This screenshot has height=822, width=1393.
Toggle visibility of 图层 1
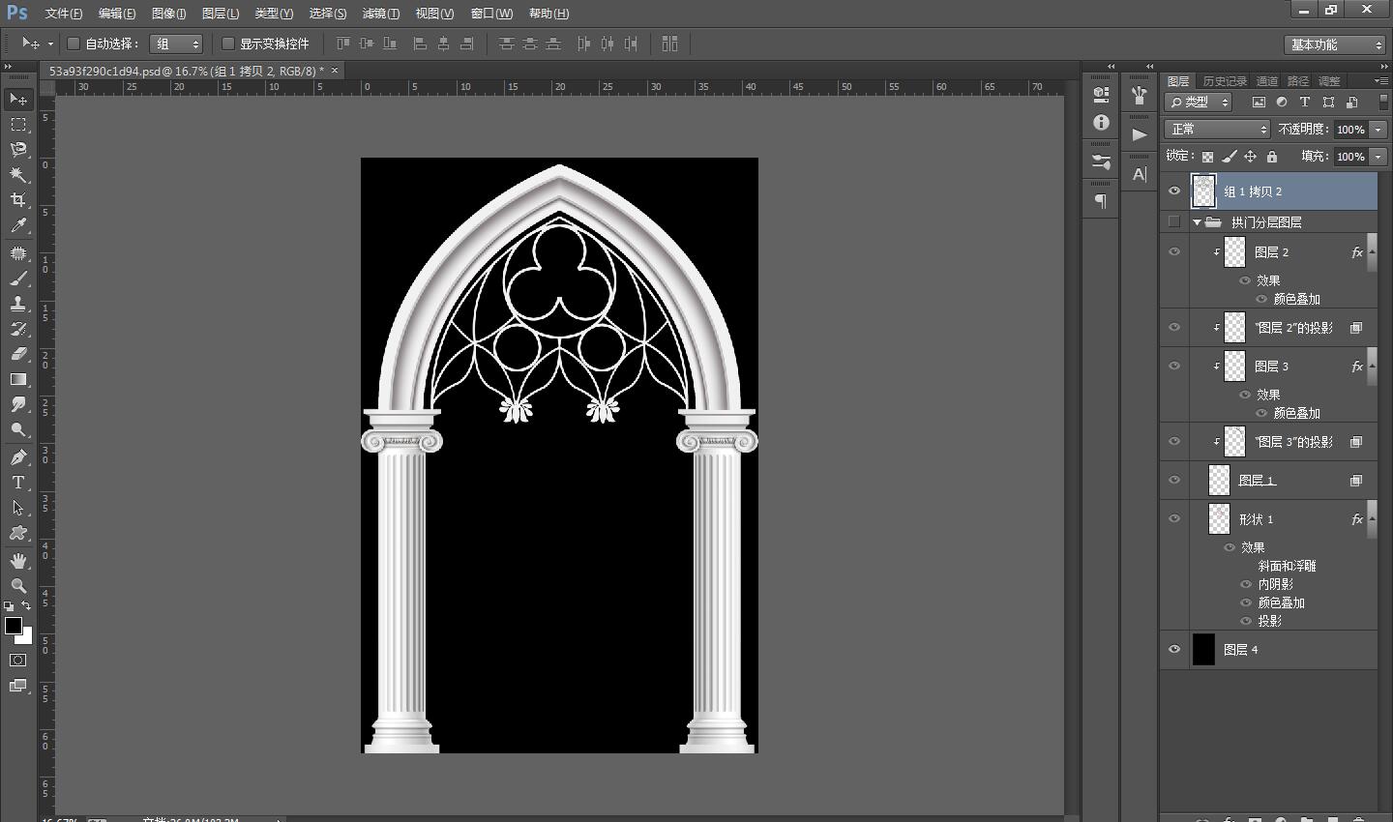click(x=1174, y=480)
